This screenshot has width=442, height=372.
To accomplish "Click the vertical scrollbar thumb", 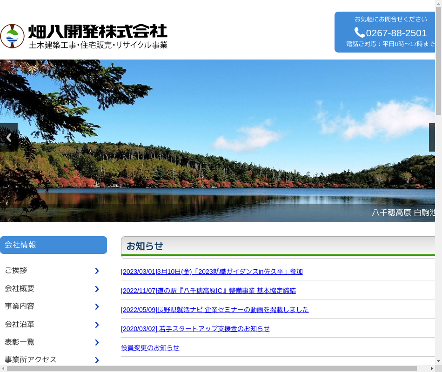I will pyautogui.click(x=438, y=58).
